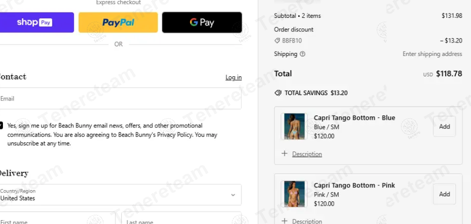Click the plus icon under Capri Tango Blue
Screen dimensions: 471x224
click(x=284, y=154)
